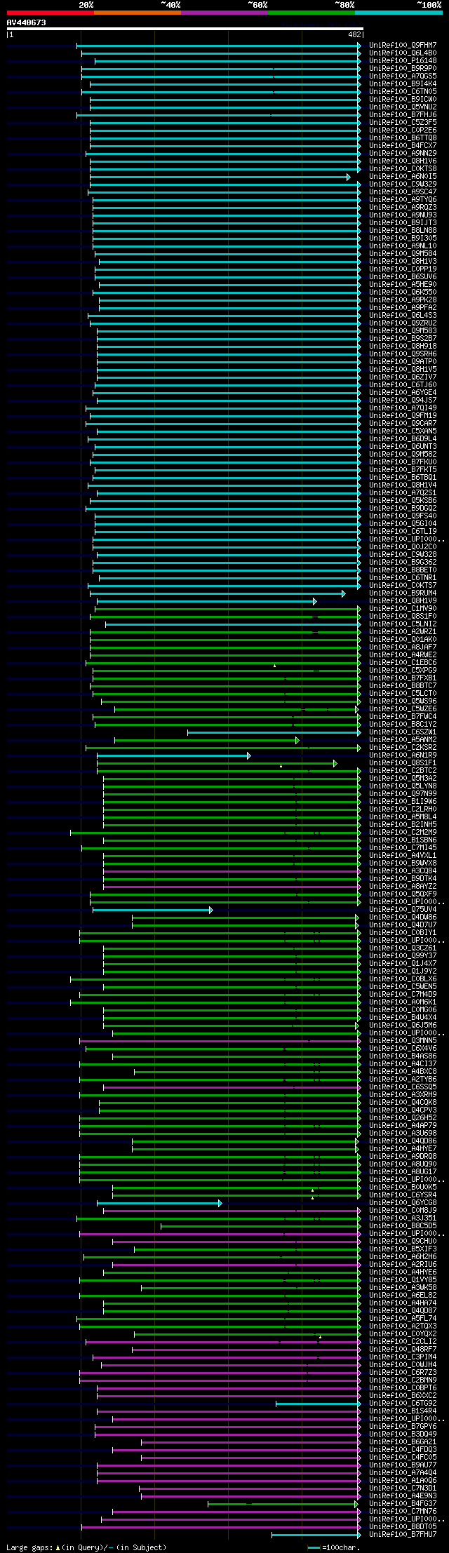The width and height of the screenshot is (449, 1553).
Task: Select the query name AV440673
Action: (x=27, y=22)
